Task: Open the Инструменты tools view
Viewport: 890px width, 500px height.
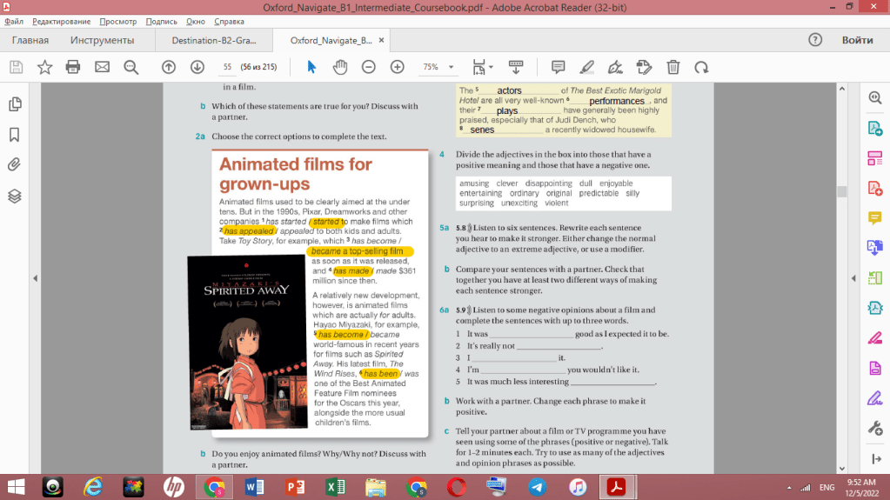Action: click(x=103, y=40)
